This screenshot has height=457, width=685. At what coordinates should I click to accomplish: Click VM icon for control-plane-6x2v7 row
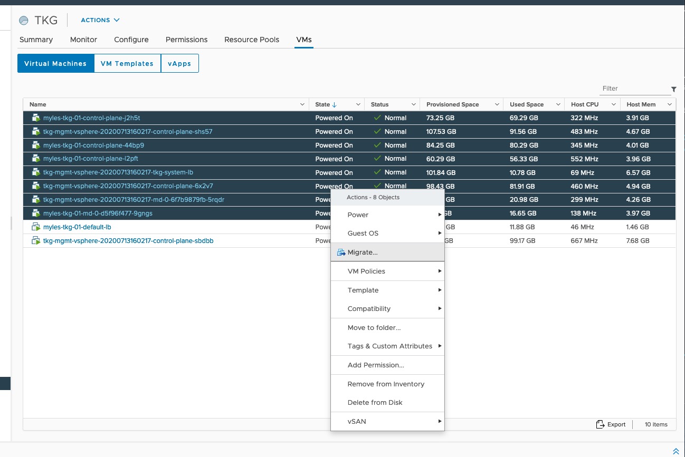click(36, 186)
